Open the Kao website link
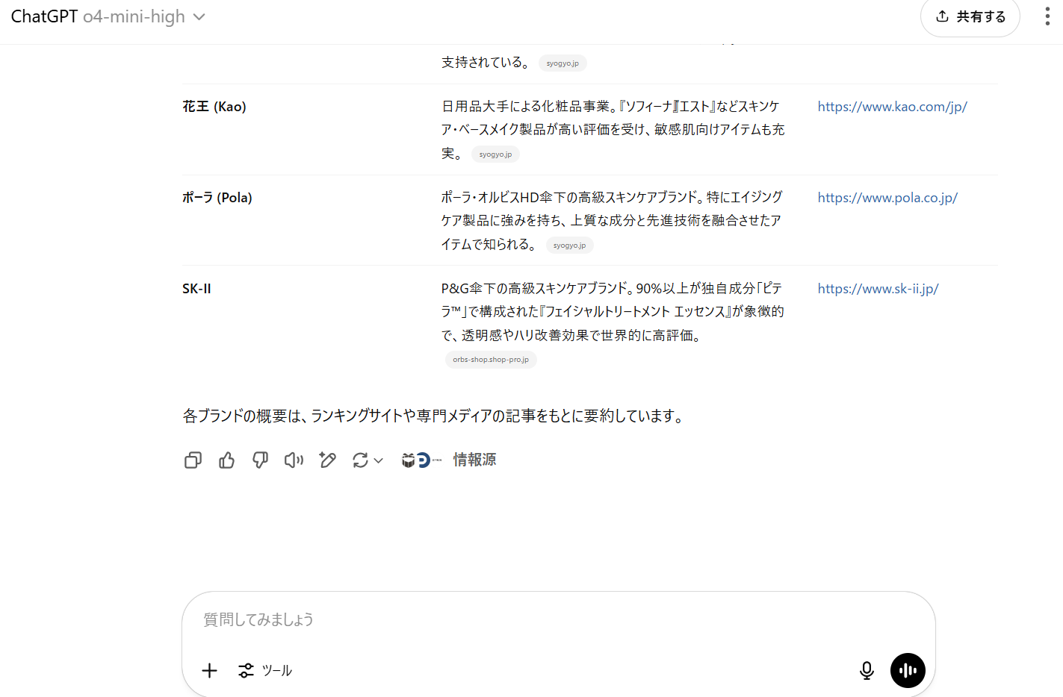This screenshot has height=697, width=1063. click(893, 106)
